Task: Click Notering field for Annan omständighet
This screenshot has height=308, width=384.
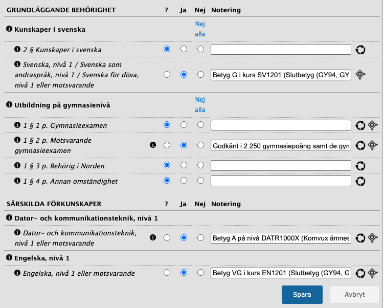Action: coord(281,181)
